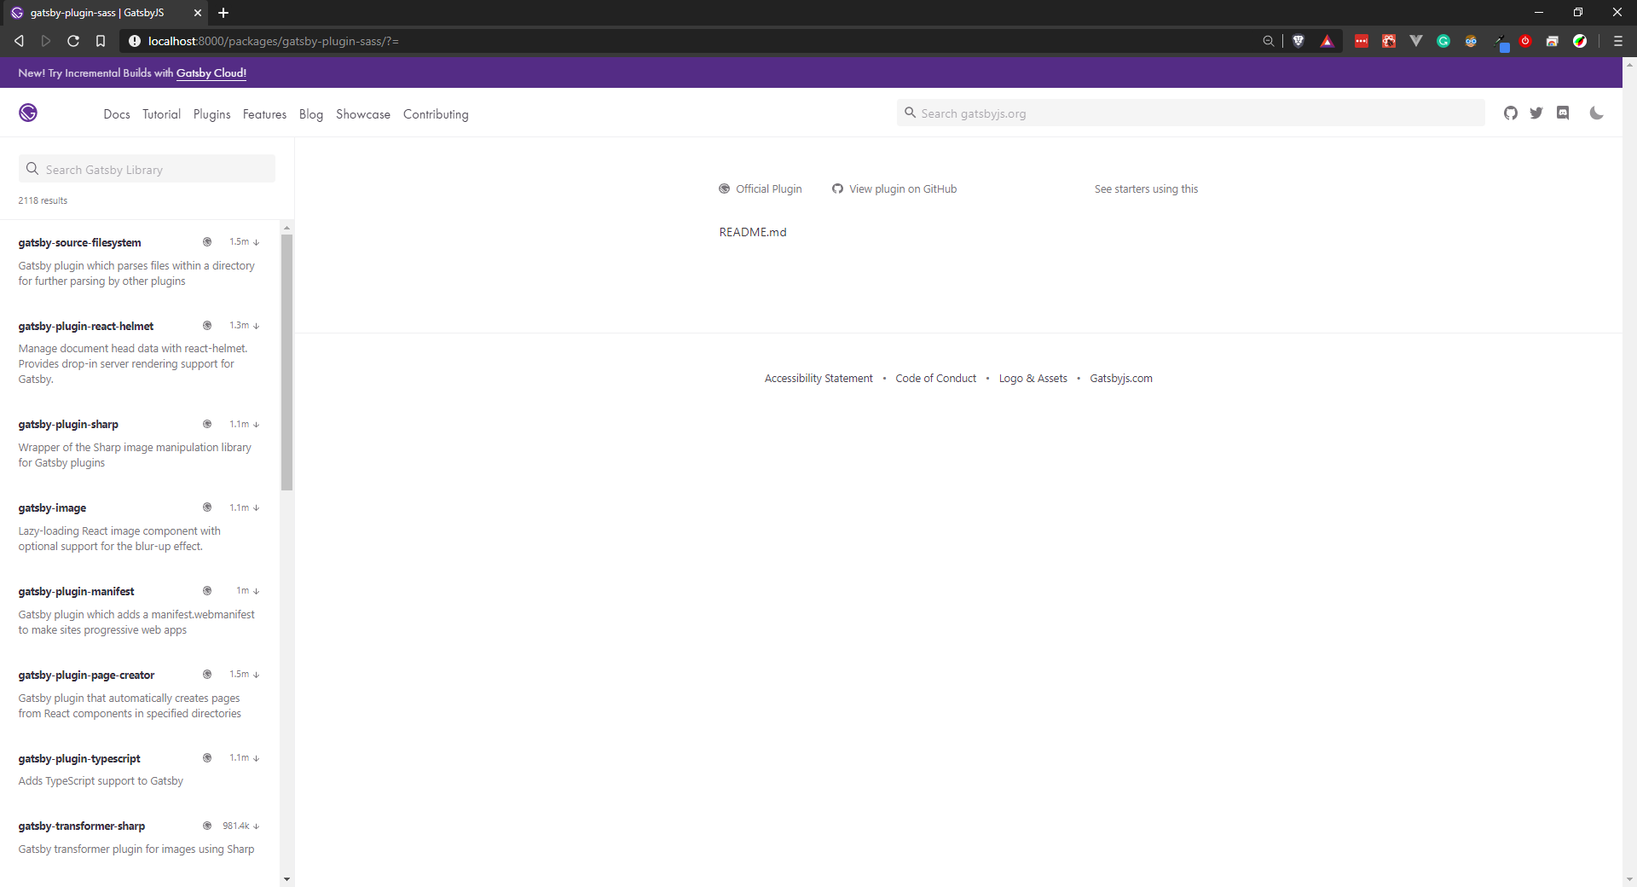
Task: Toggle dark mode with the moon icon
Action: (x=1596, y=113)
